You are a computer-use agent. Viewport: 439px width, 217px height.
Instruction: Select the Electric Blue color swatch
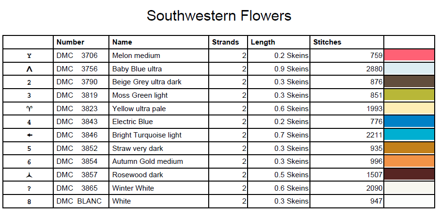(x=409, y=122)
